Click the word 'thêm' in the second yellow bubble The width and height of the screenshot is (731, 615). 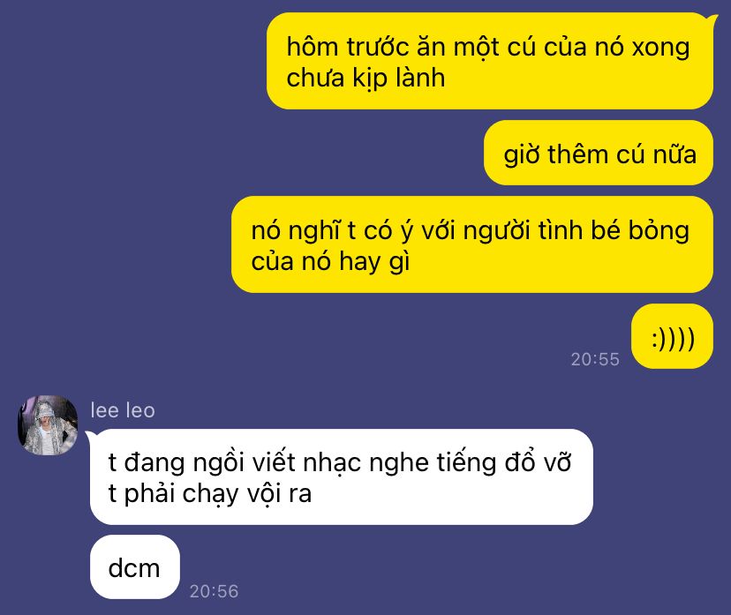pos(578,154)
